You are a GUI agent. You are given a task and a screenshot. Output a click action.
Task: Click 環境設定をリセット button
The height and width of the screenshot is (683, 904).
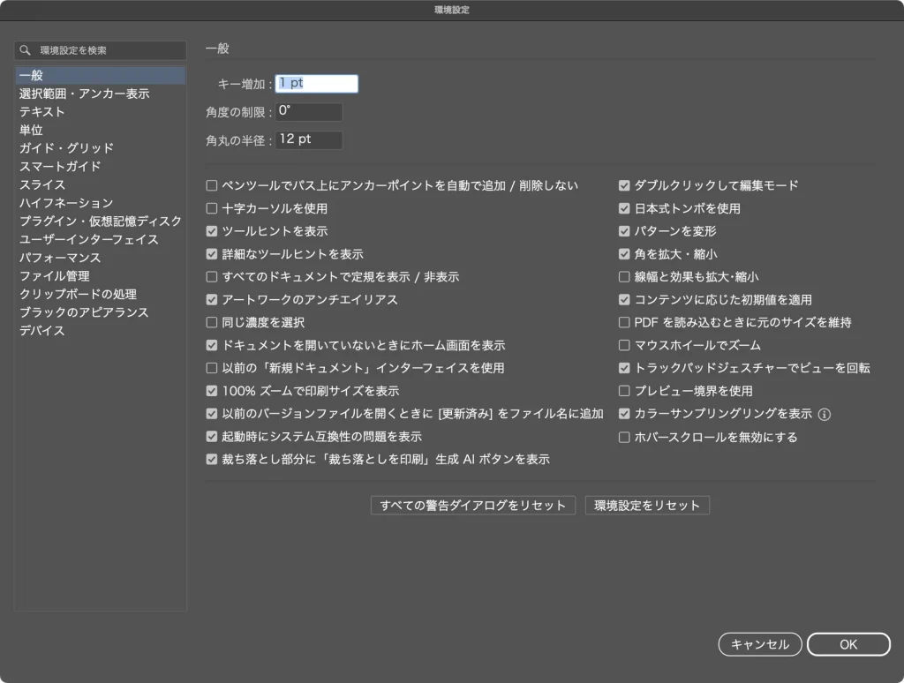click(x=647, y=506)
